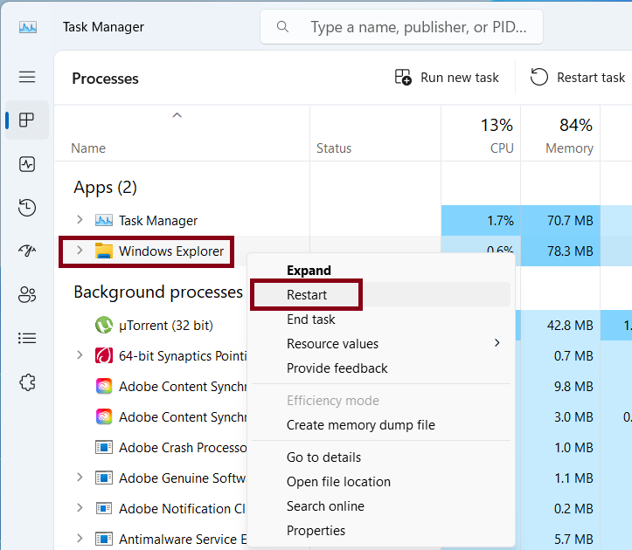Expand the Task Manager process row
The image size is (632, 550).
(80, 220)
